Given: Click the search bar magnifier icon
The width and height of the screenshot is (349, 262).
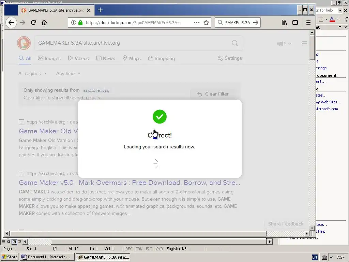Looking at the screenshot, I should click(x=220, y=23).
